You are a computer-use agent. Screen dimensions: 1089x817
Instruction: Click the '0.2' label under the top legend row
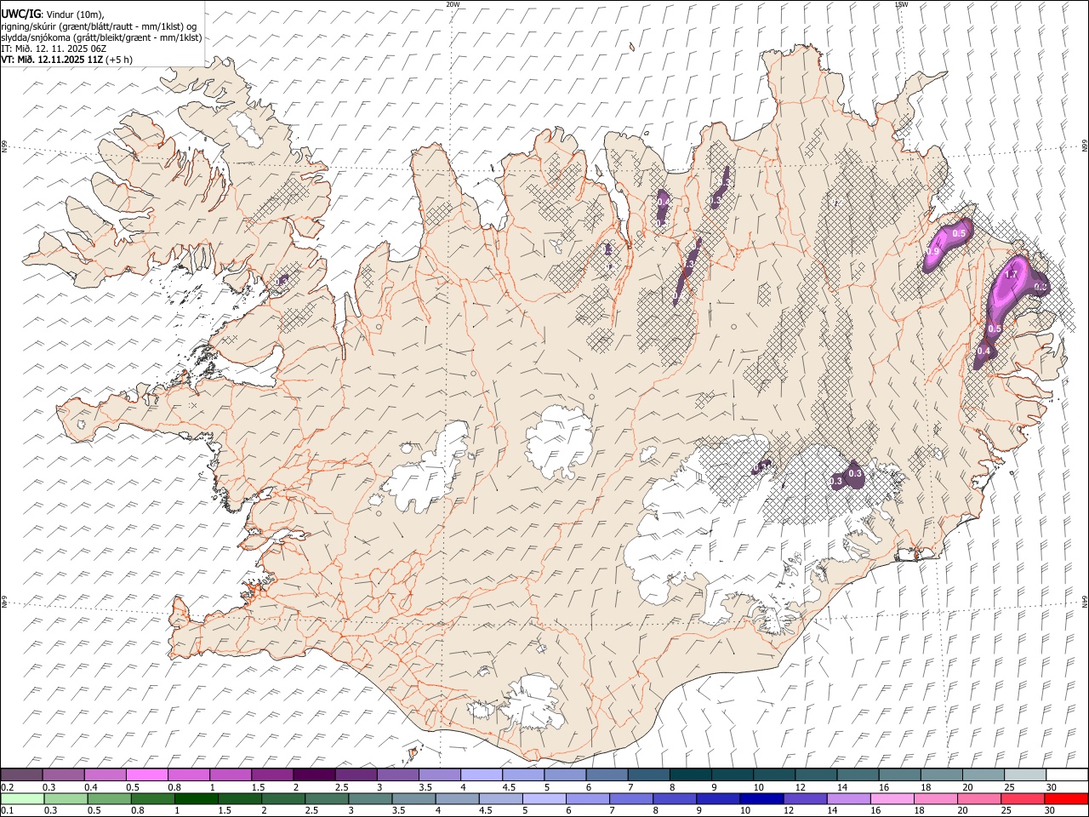click(x=7, y=787)
